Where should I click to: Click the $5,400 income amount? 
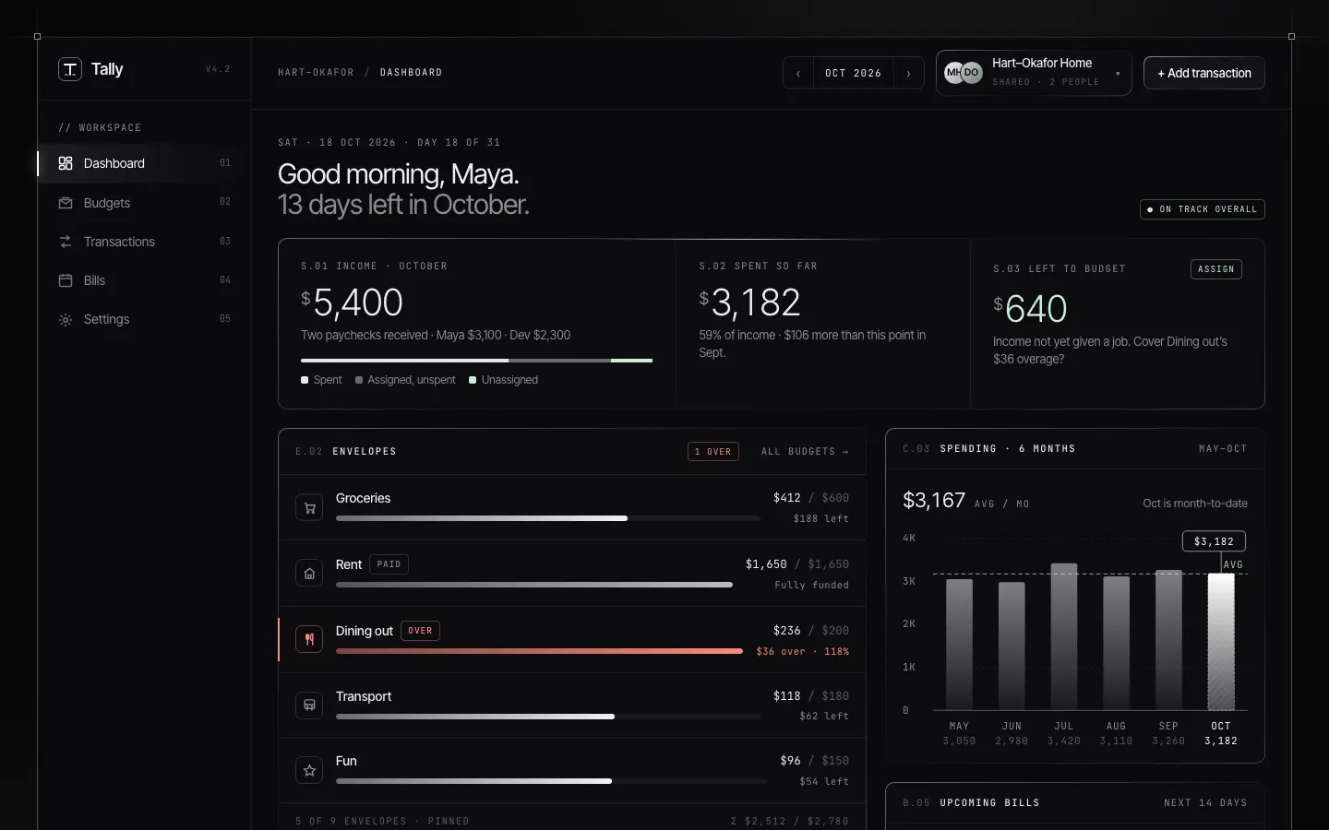click(x=352, y=302)
